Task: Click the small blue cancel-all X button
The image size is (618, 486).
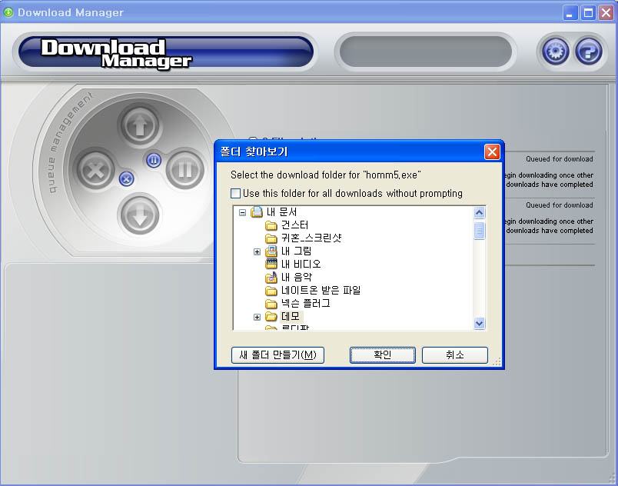Action: point(127,178)
